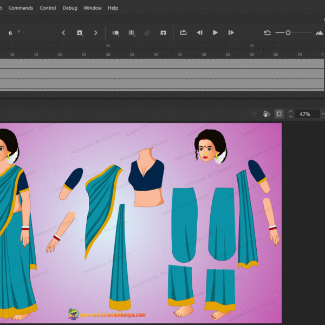Jump to frame 60 on ruler
Viewport: 325px width, 325px height.
(x=252, y=55)
